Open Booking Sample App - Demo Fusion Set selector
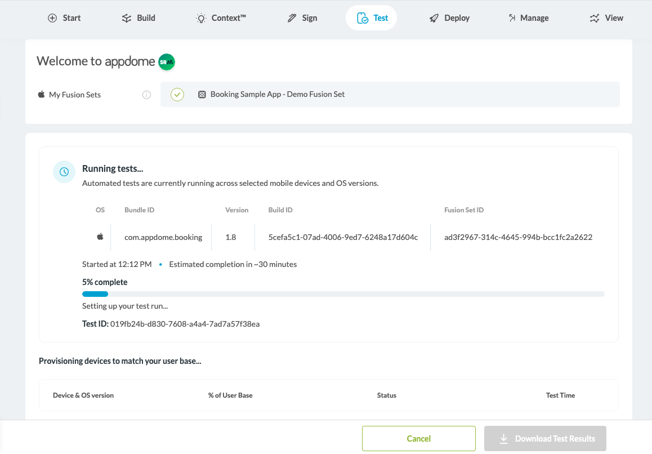This screenshot has height=454, width=652. 390,95
